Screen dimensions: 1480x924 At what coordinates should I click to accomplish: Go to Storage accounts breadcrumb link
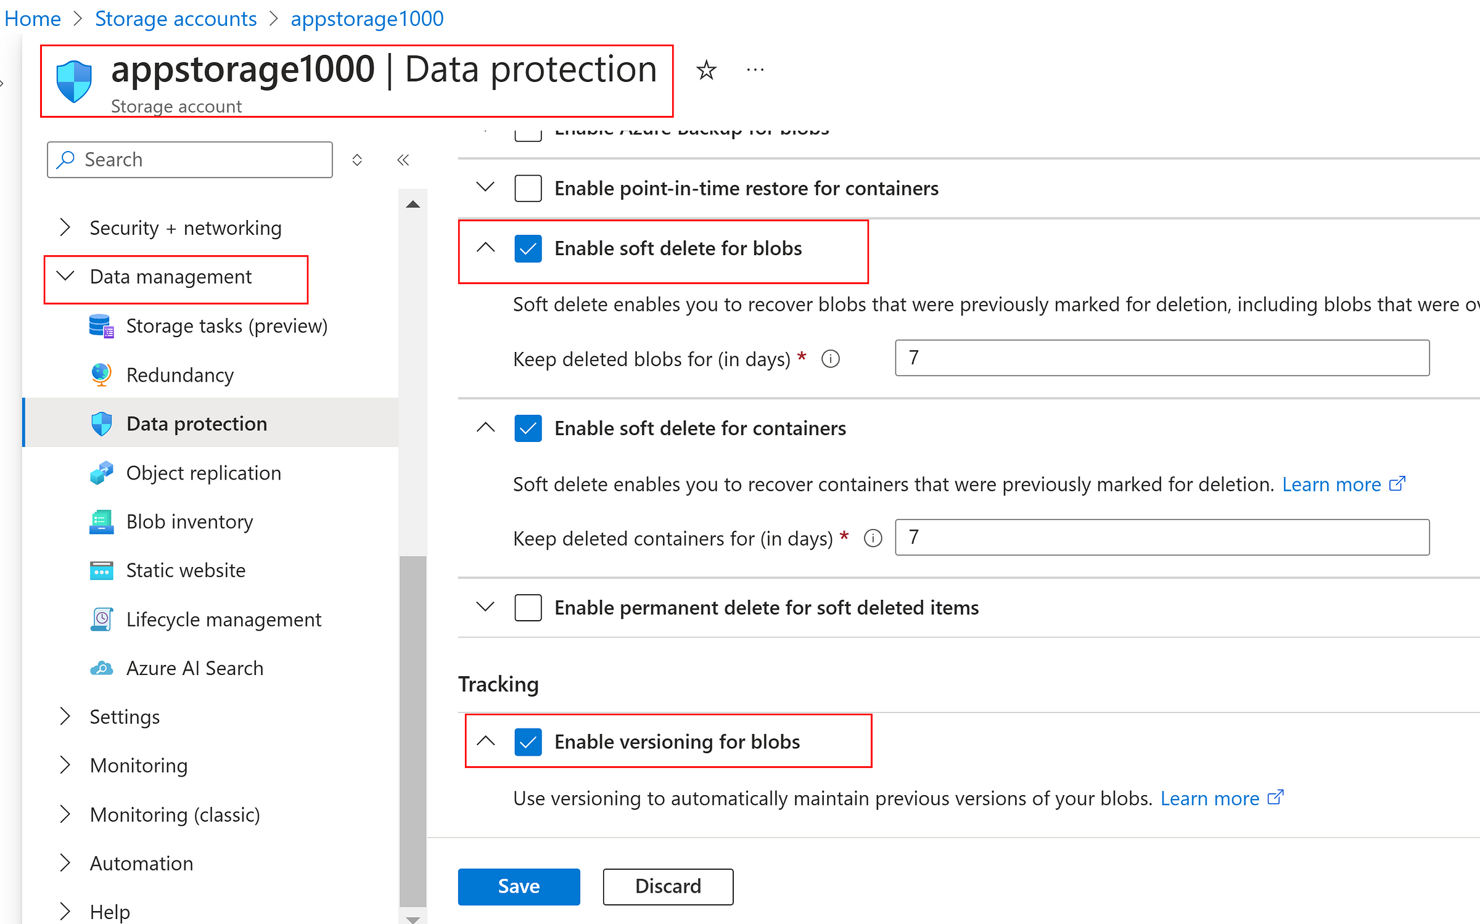pos(176,18)
